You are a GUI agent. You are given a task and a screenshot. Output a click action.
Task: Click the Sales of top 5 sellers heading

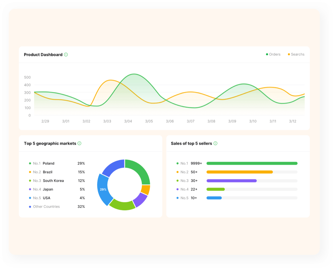[191, 143]
